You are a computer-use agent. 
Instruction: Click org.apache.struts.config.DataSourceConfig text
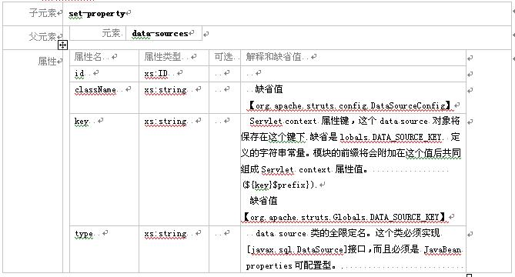(x=349, y=105)
